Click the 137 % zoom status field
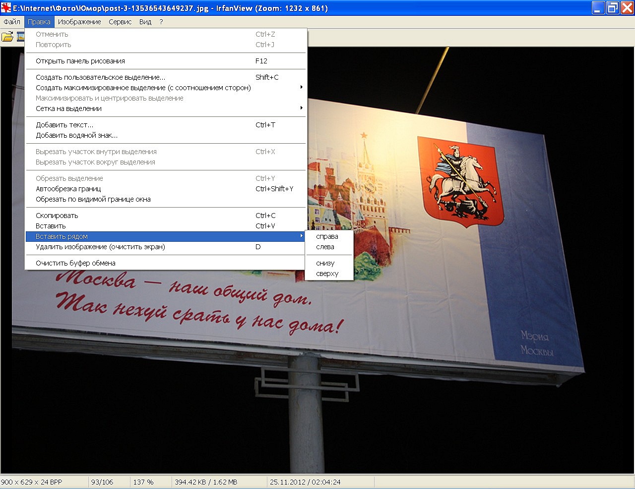 [x=143, y=482]
